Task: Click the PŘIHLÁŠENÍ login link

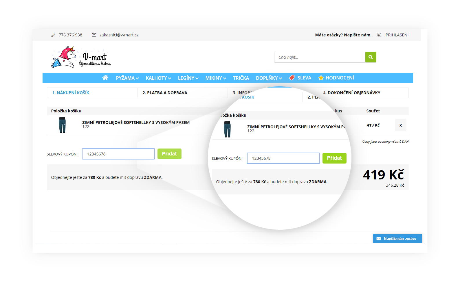Action: click(x=397, y=35)
